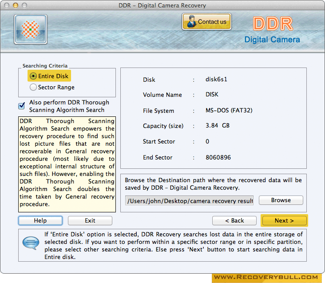Click the yellow minimize window button
This screenshot has height=283, width=325.
[x=16, y=5]
